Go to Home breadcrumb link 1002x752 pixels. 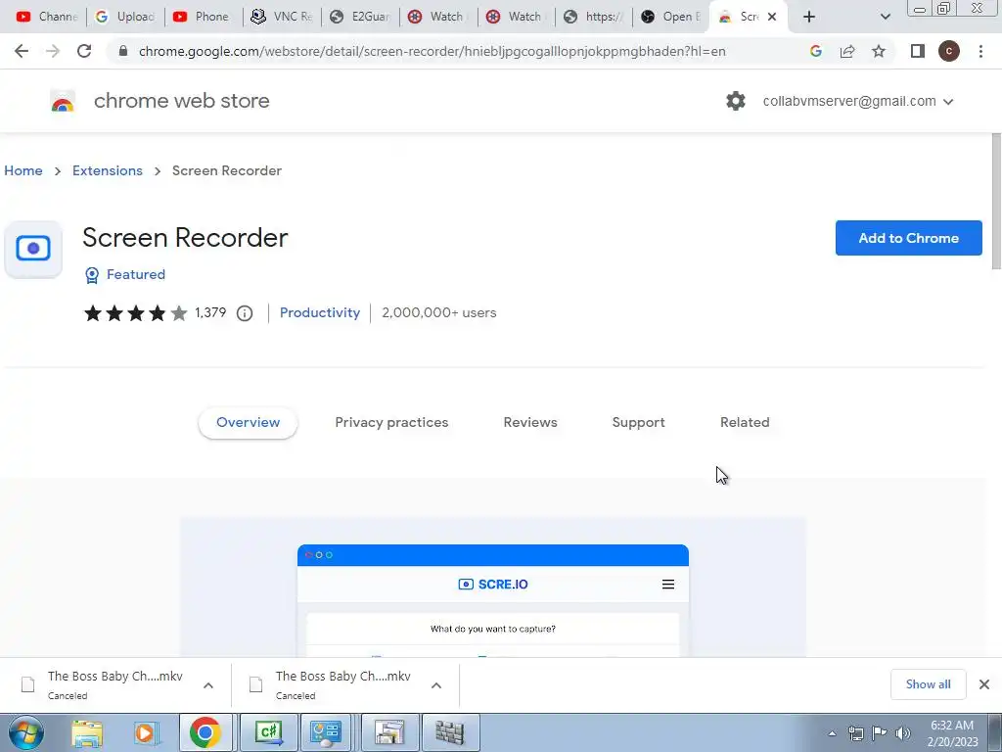pos(23,170)
